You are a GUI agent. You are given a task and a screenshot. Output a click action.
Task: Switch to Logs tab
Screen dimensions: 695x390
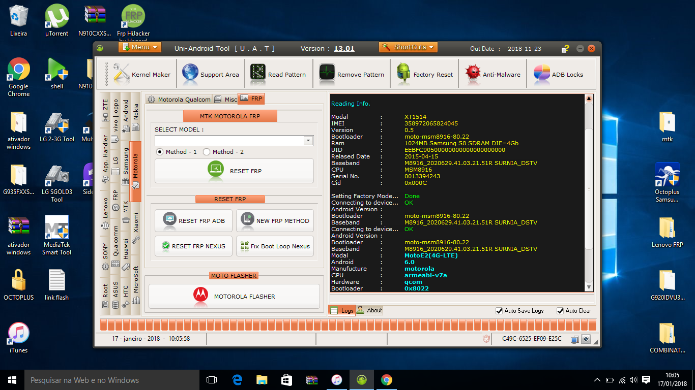click(342, 310)
